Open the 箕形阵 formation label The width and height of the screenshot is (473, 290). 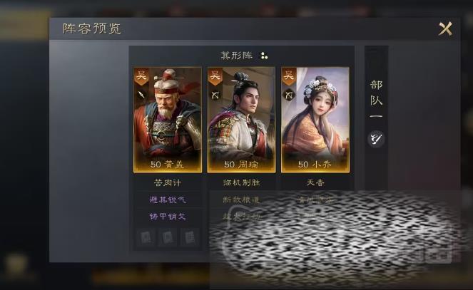coord(237,56)
